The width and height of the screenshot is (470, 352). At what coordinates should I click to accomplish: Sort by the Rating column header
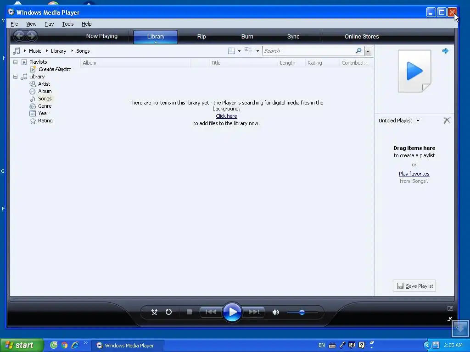[x=323, y=63]
